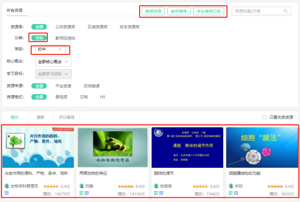Open the 全部核心概念 dropdown
Viewport: 300px width, 202px height.
point(53,62)
